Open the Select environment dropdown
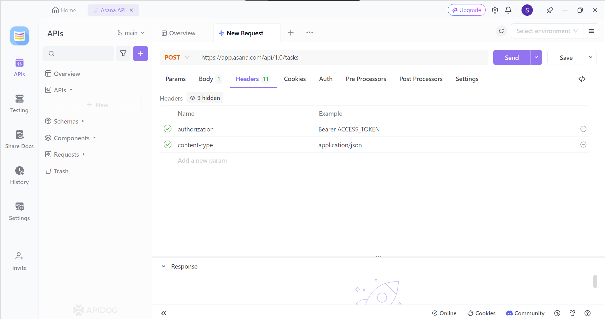Image resolution: width=605 pixels, height=319 pixels. click(x=547, y=31)
